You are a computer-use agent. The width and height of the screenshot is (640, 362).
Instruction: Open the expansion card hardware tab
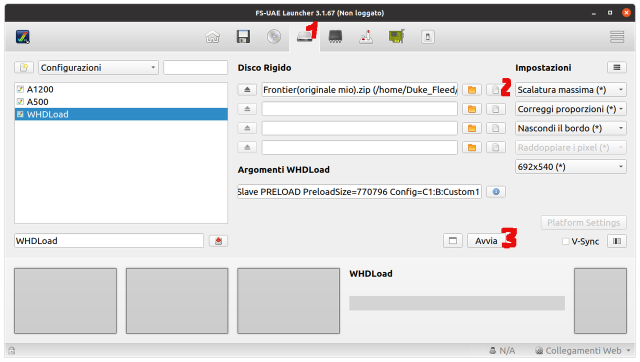point(396,36)
